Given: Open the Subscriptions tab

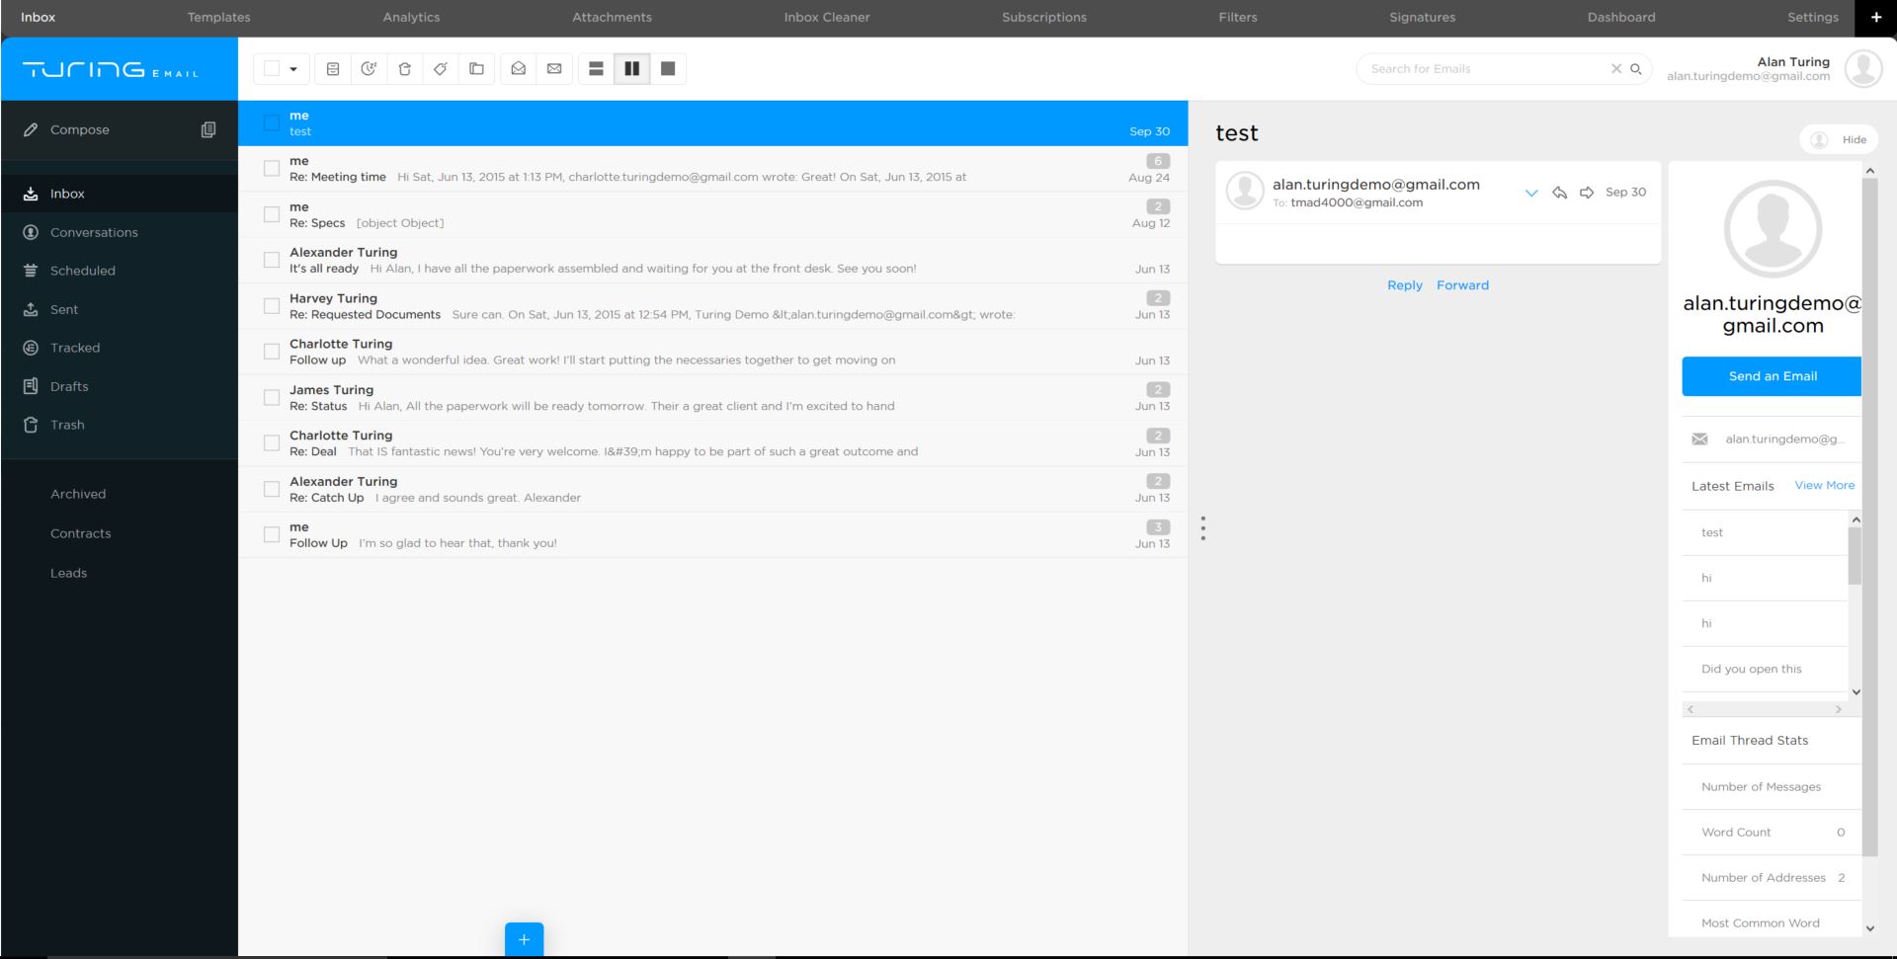Looking at the screenshot, I should [x=1044, y=18].
